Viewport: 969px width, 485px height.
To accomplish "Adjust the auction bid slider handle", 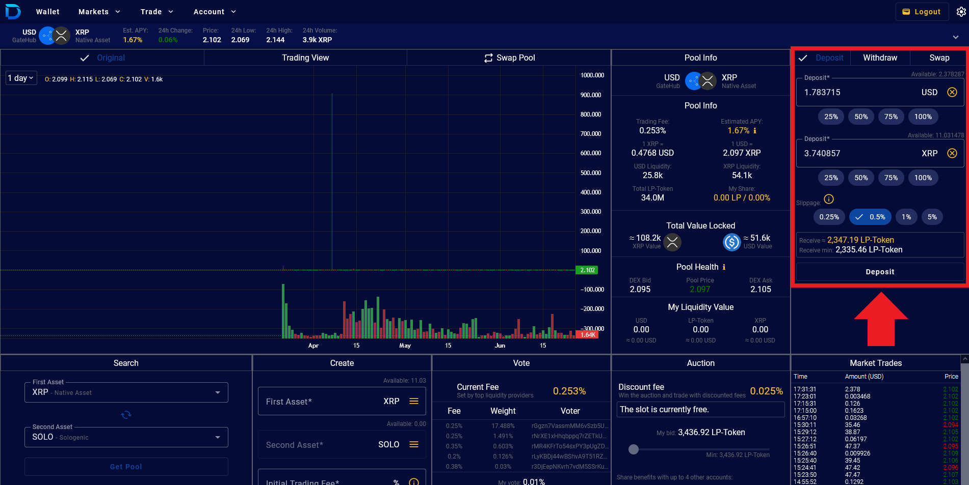I will click(634, 449).
